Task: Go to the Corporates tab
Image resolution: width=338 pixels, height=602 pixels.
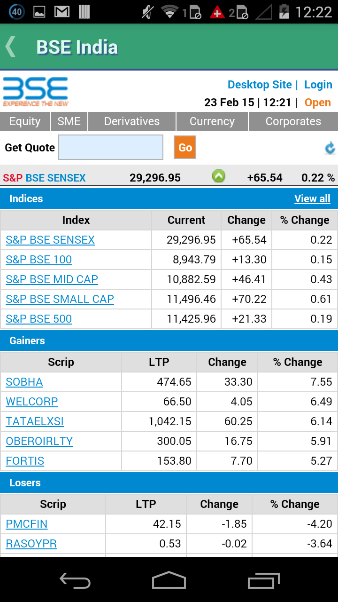Action: 293,121
